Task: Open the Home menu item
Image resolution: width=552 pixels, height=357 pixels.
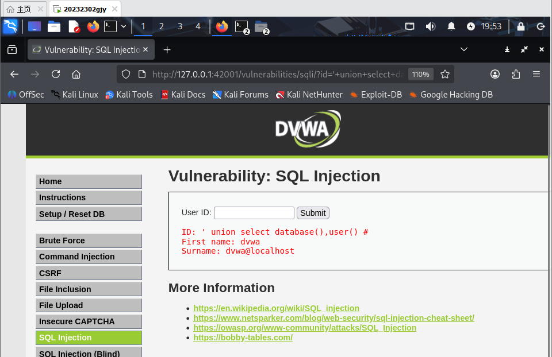Action: pyautogui.click(x=89, y=182)
